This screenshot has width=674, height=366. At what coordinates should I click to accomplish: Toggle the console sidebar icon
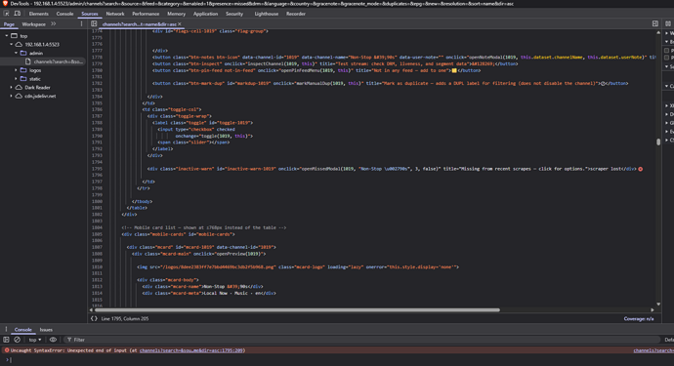tap(6, 340)
